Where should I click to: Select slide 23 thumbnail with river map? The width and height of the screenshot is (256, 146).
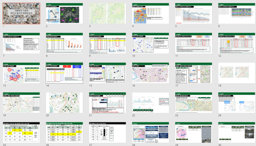click(194, 103)
